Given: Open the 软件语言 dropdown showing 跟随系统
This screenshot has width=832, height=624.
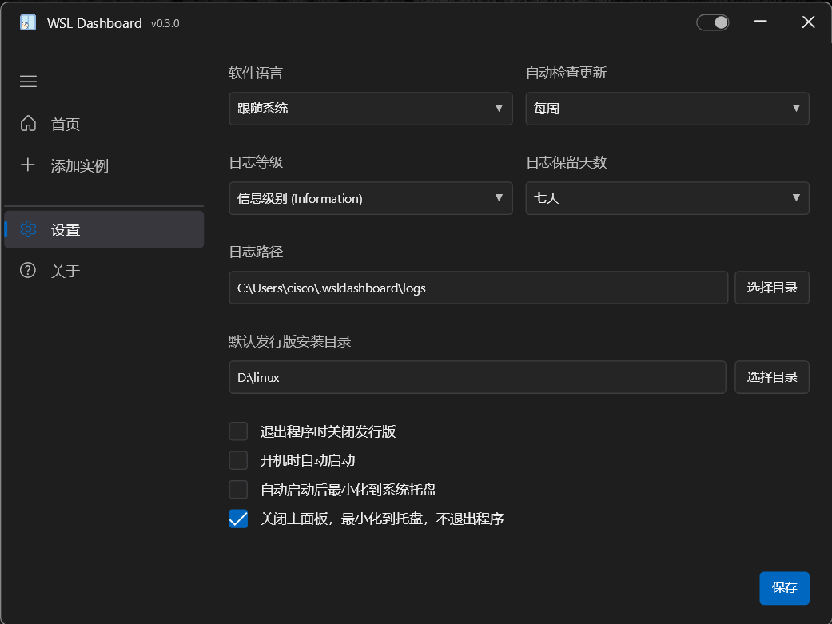Looking at the screenshot, I should (x=371, y=109).
